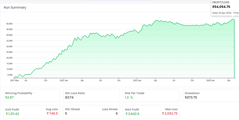The image size is (239, 120).
Task: Click the 2021 May x-axis label
Action: (x=14, y=81)
